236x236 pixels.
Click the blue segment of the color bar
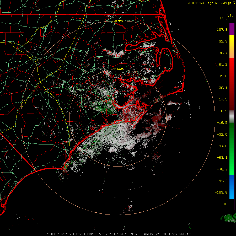232,187
